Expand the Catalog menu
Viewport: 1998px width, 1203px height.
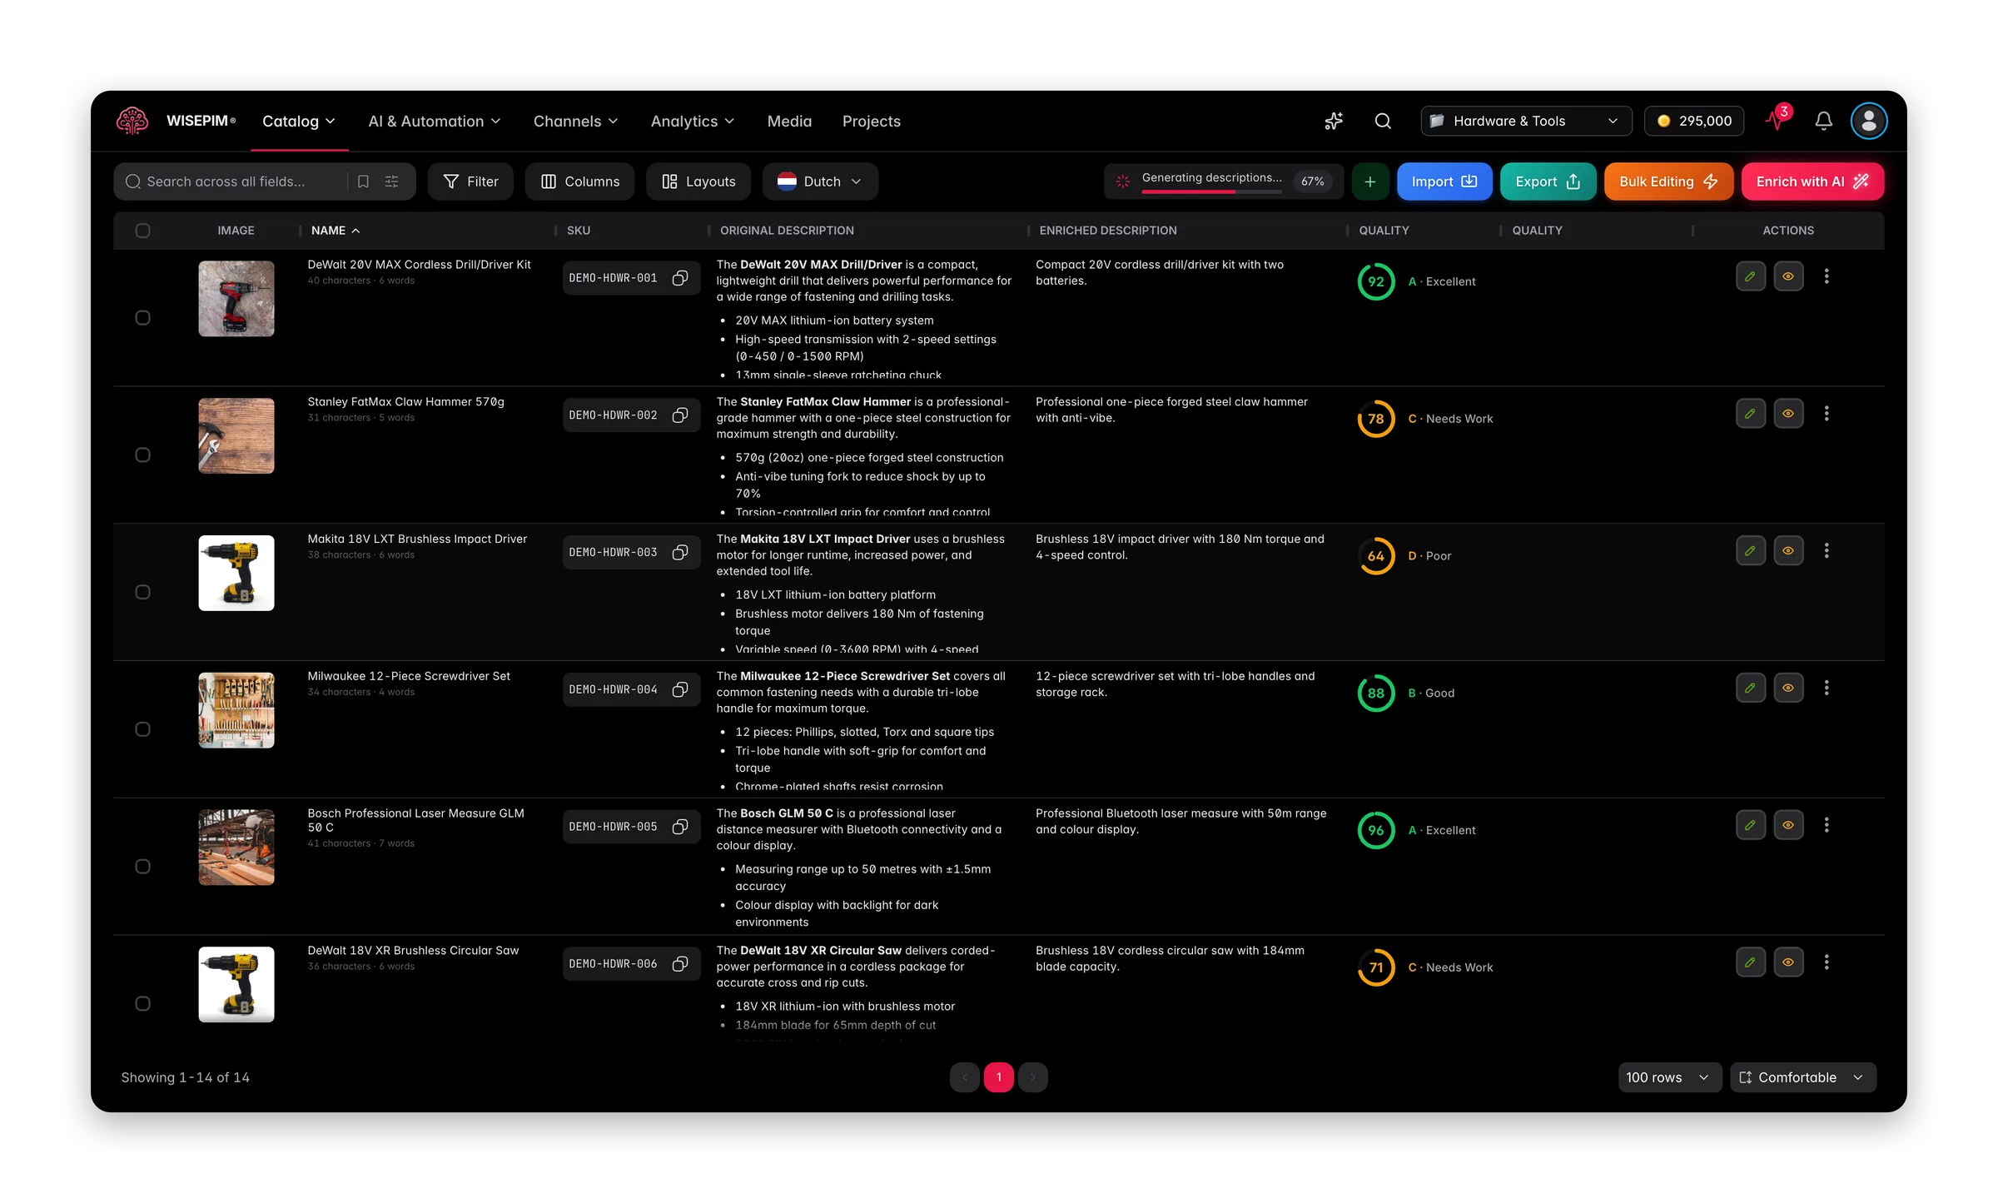[299, 122]
